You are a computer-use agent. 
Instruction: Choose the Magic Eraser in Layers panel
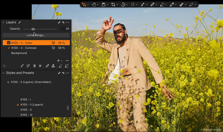point(67,66)
